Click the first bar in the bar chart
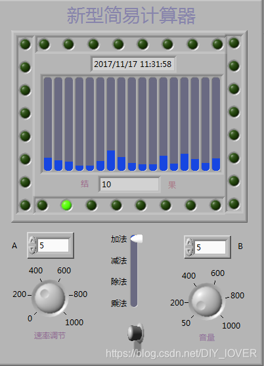 48,124
